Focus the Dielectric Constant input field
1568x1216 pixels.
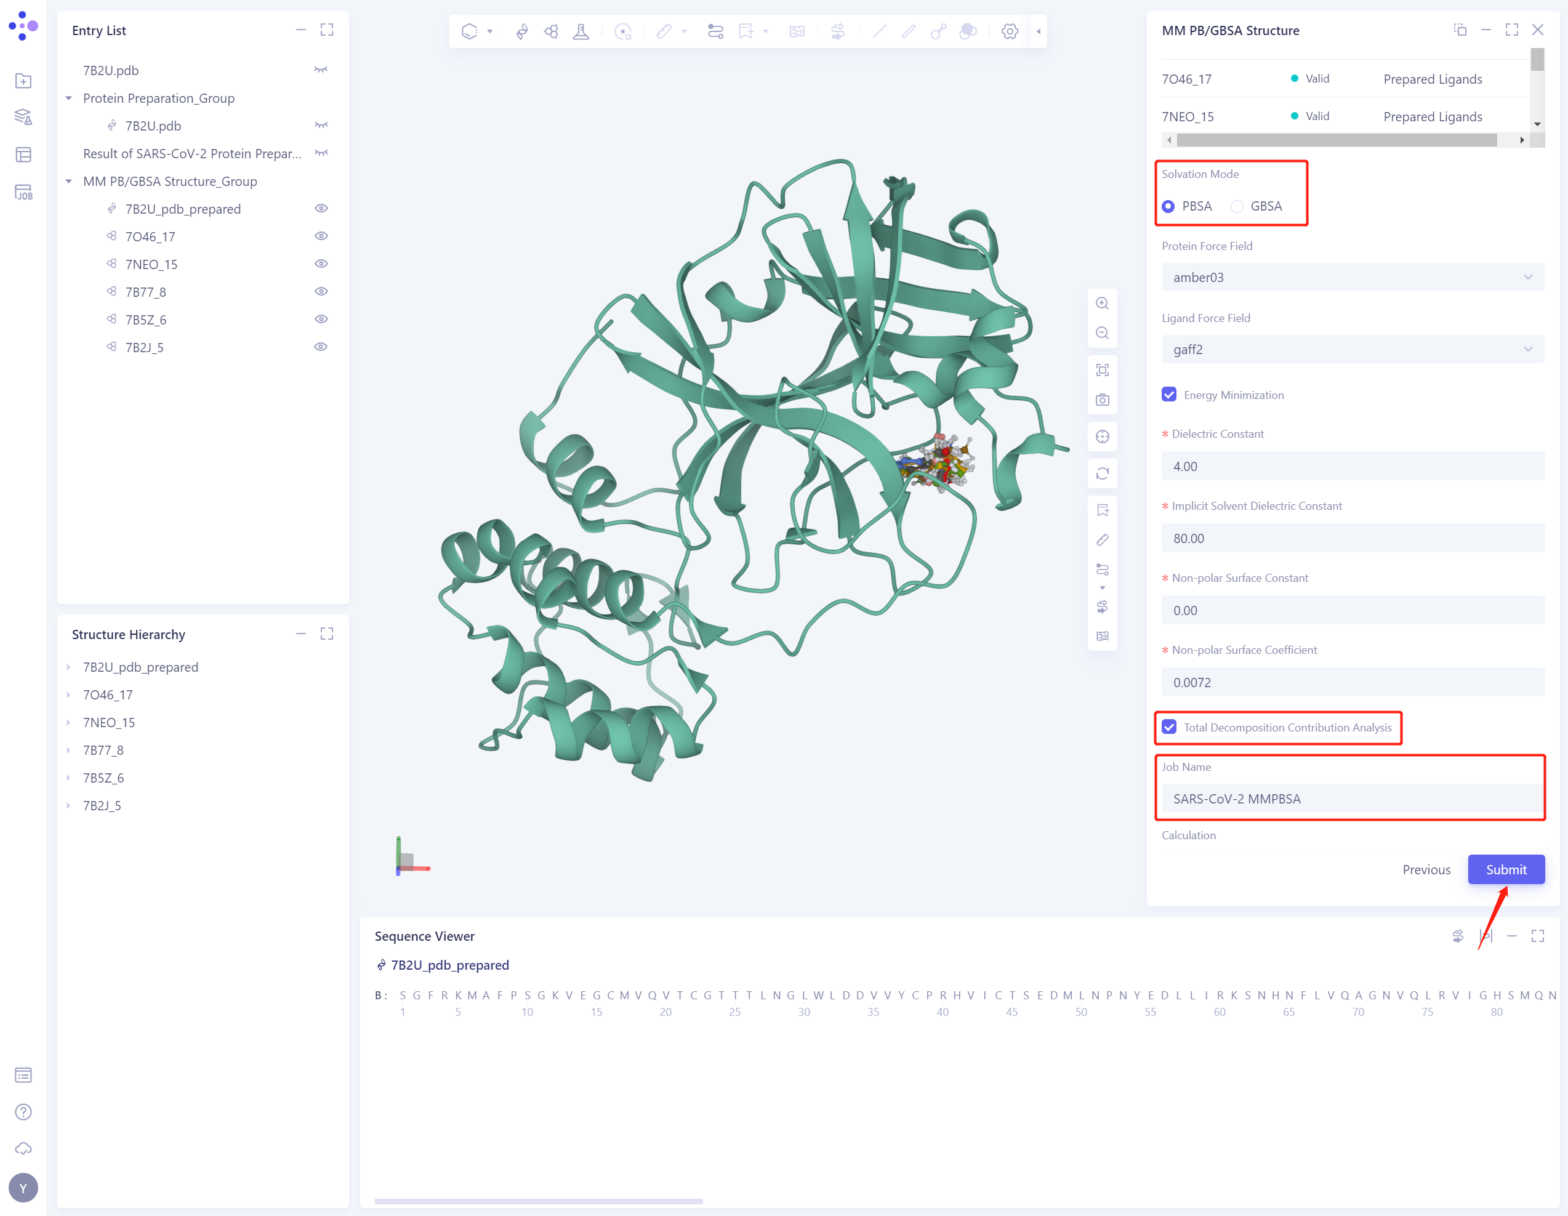1353,466
